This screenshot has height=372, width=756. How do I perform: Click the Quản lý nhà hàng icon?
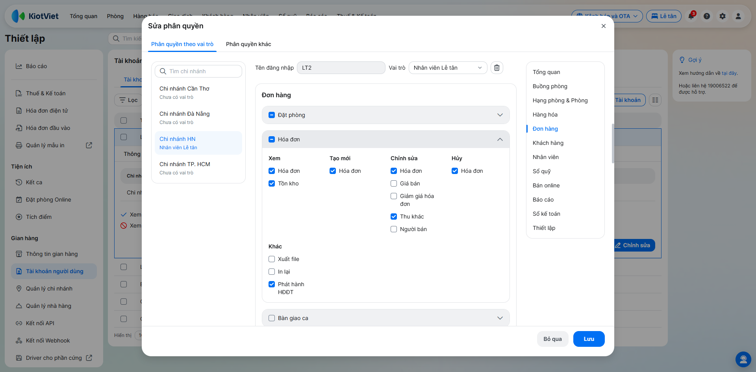19,306
